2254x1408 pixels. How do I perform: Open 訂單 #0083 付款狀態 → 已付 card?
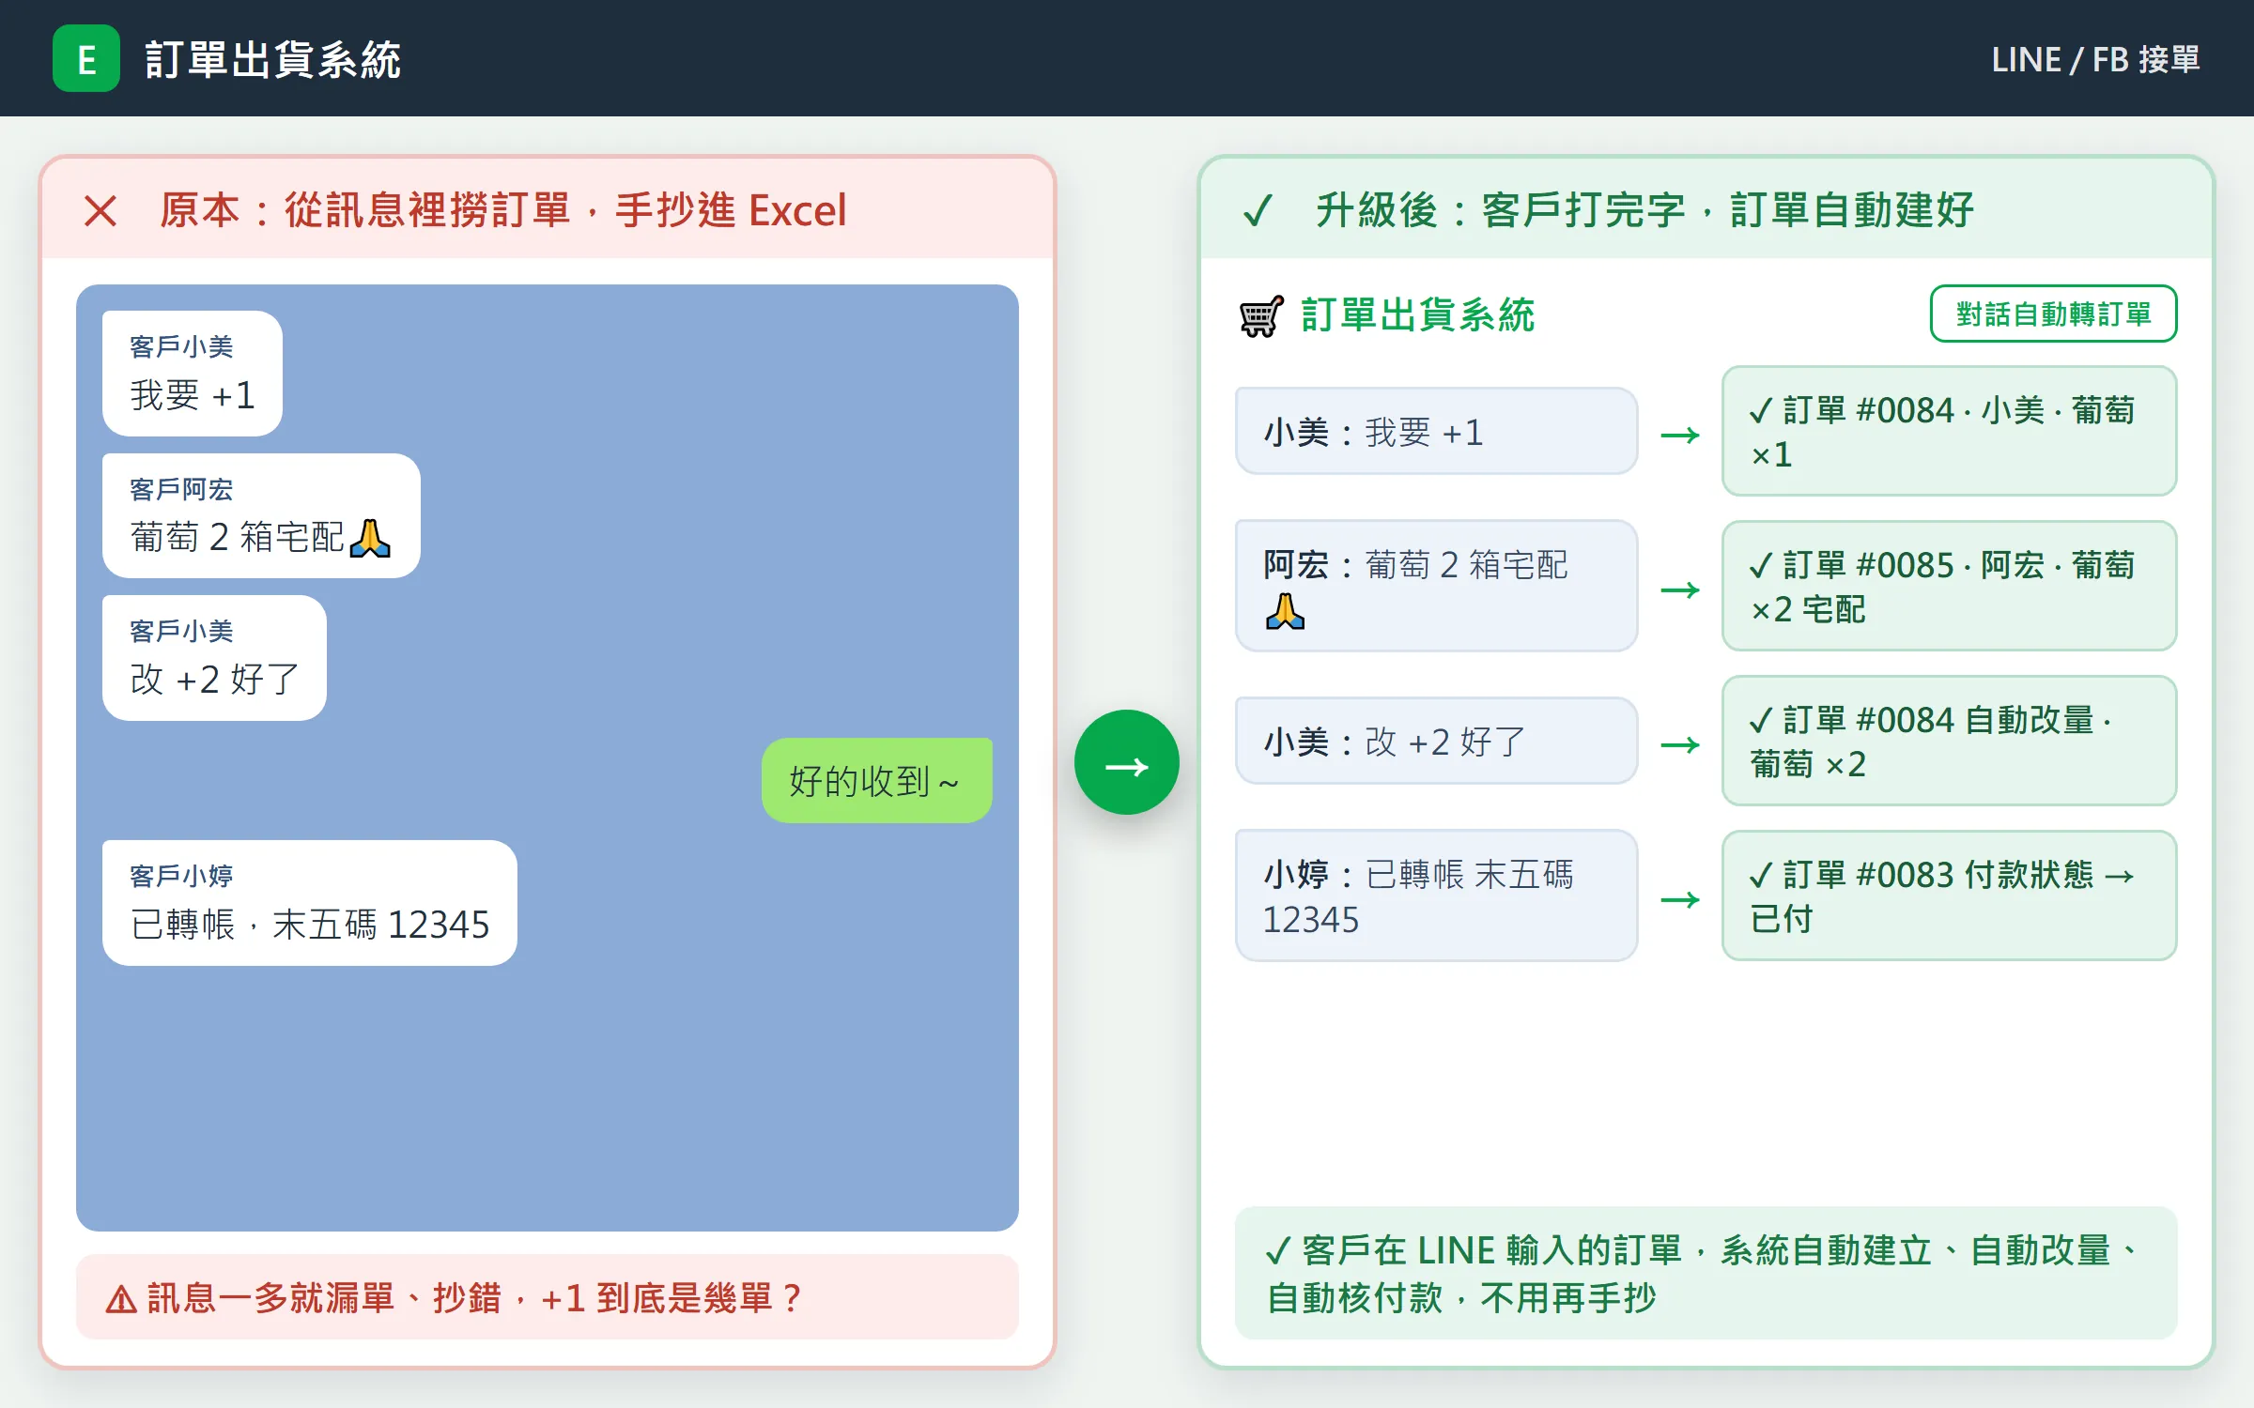[1949, 895]
